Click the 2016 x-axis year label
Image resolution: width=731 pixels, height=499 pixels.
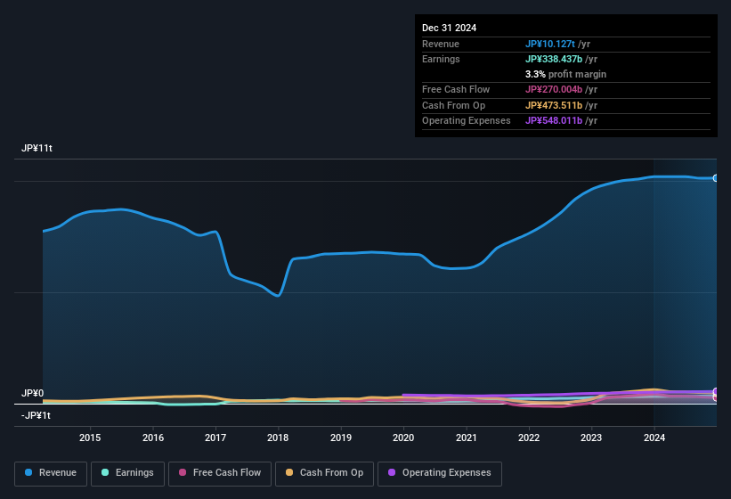[x=153, y=438]
